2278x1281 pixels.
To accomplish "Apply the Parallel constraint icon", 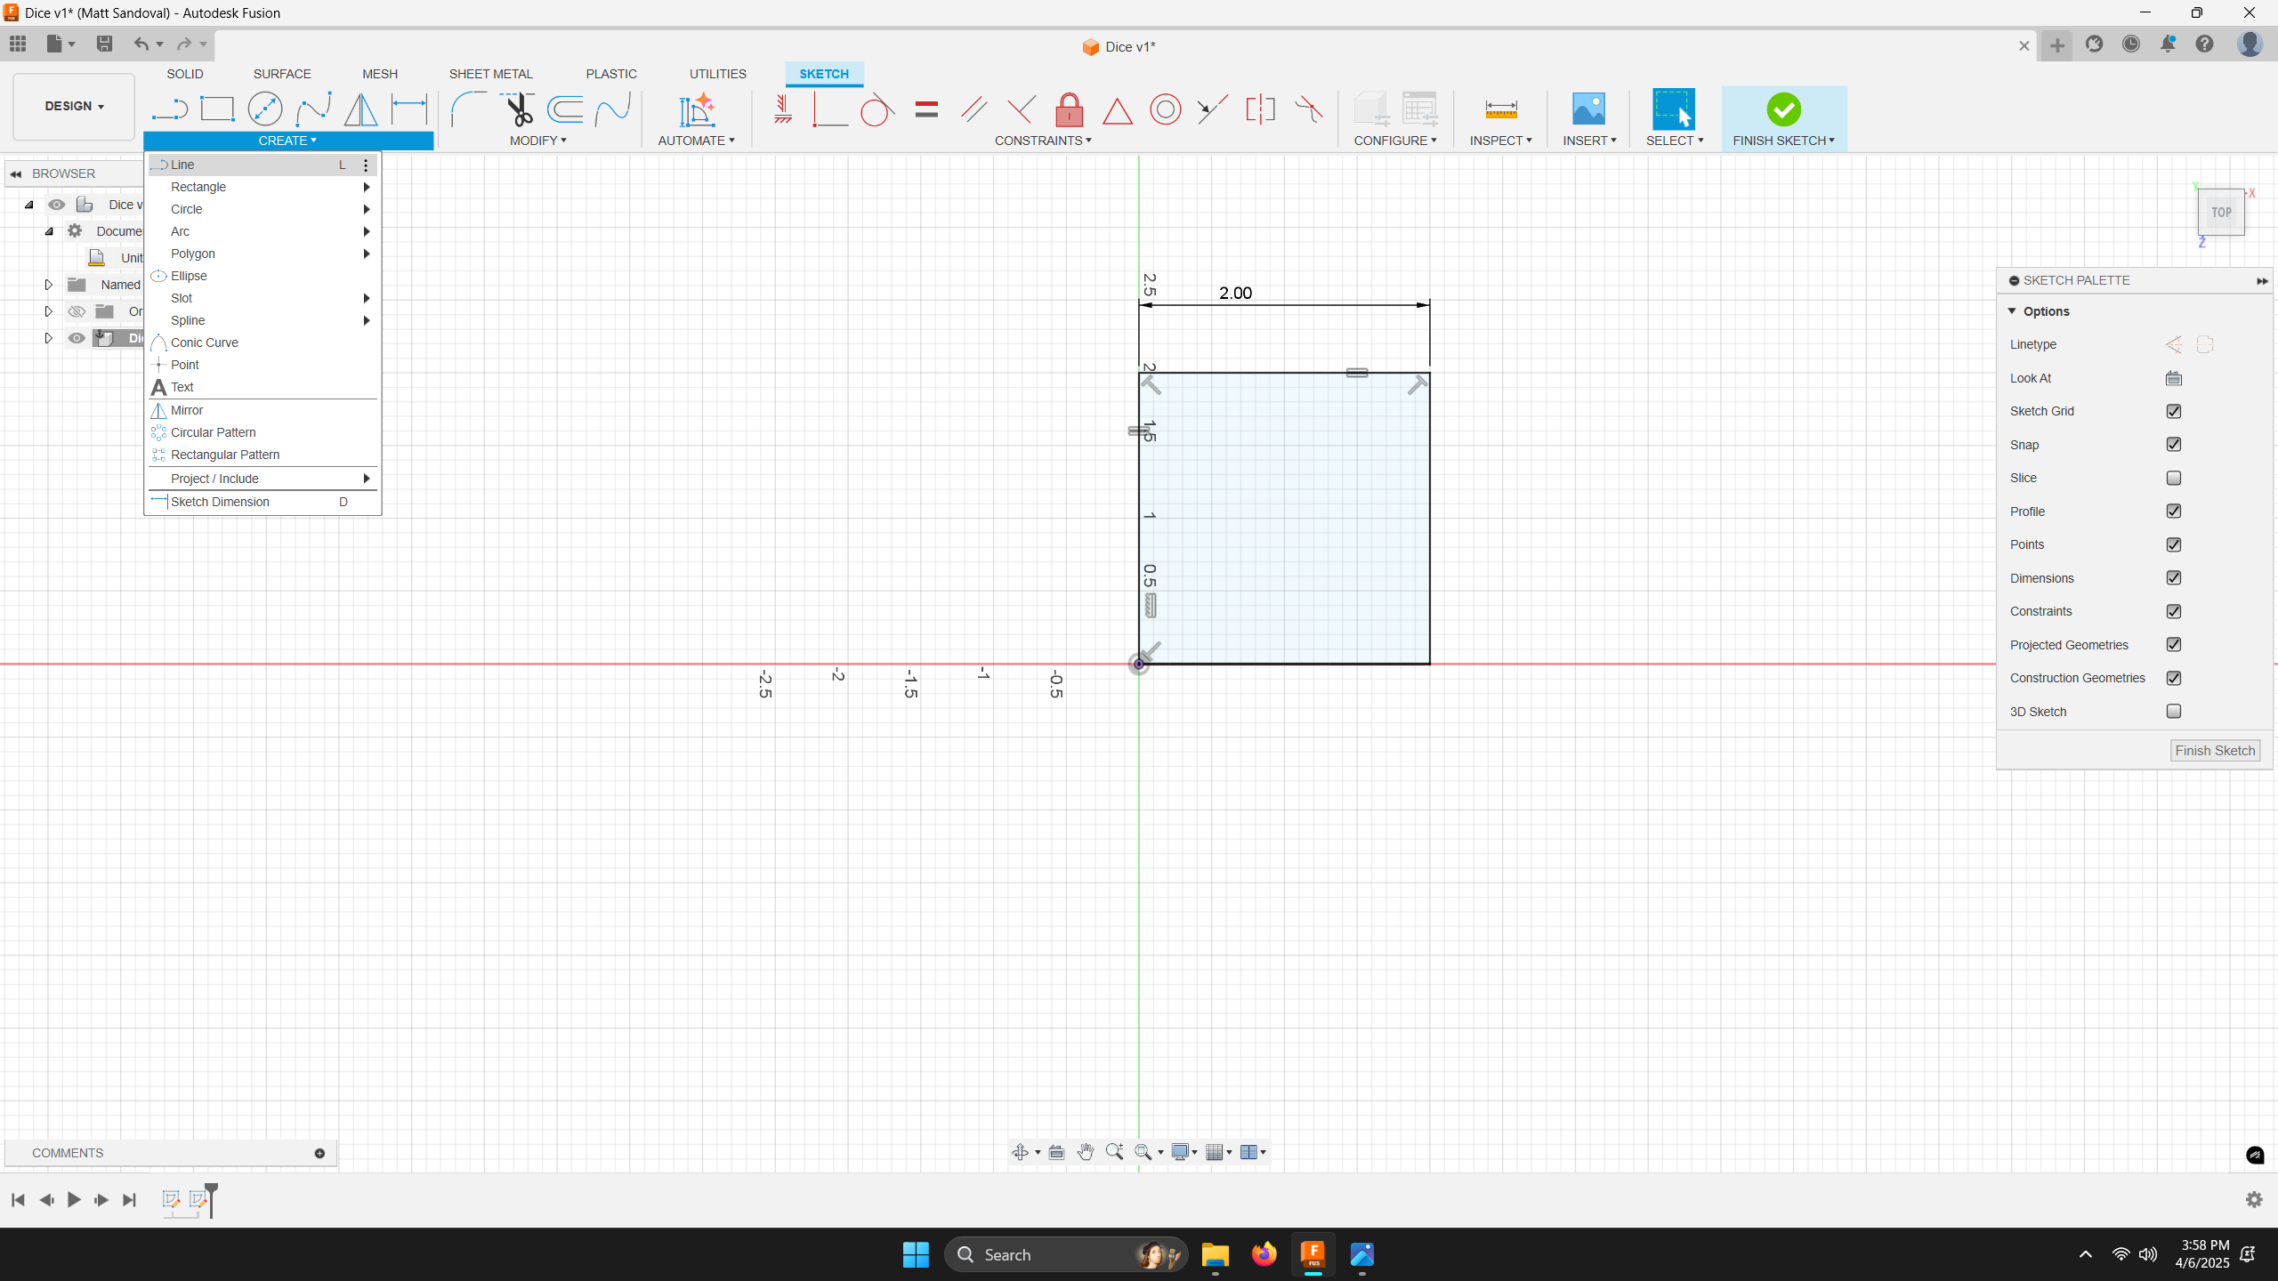I will pyautogui.click(x=973, y=109).
